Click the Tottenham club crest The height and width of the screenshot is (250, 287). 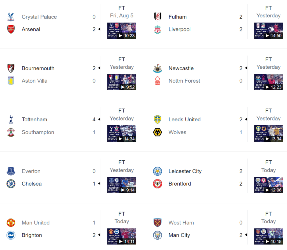coord(11,120)
